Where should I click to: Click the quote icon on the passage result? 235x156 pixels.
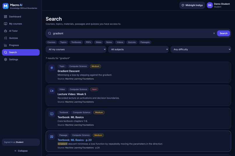[x=52, y=137]
